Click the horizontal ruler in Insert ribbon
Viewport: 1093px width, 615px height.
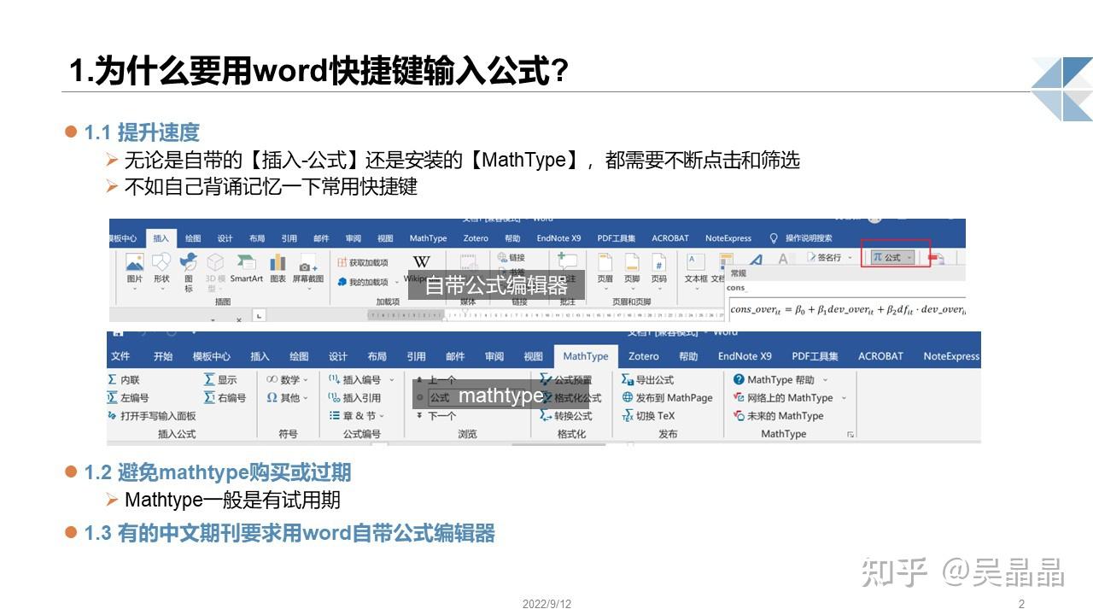click(546, 315)
